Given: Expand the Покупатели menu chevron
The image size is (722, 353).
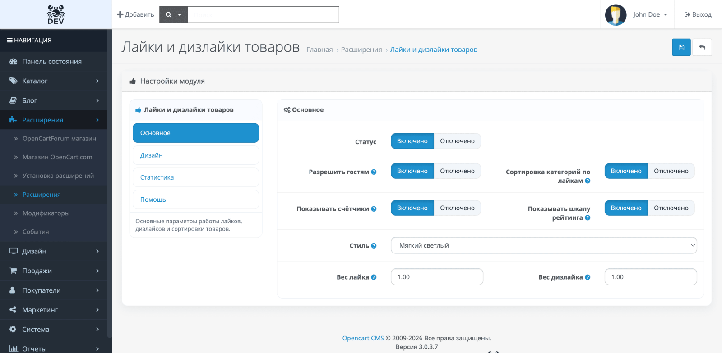Looking at the screenshot, I should tap(97, 290).
